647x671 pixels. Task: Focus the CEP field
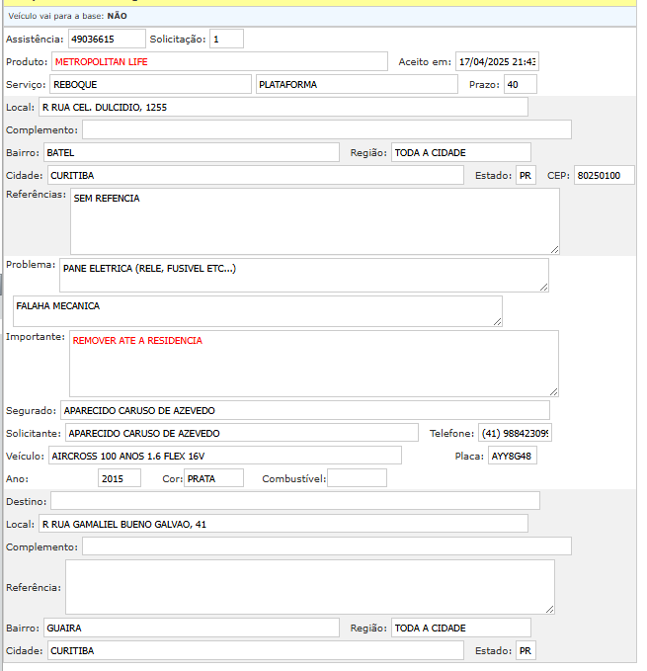pos(604,175)
